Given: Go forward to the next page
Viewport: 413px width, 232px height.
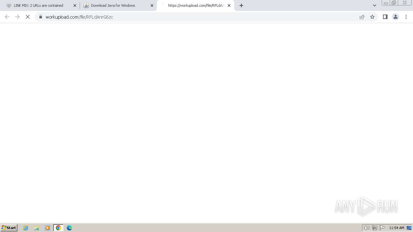Looking at the screenshot, I should pos(17,17).
